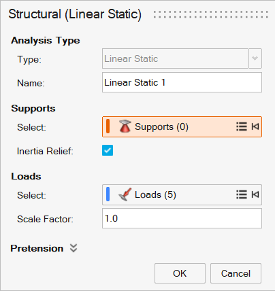Click the OK button
275x291 pixels.
180,273
